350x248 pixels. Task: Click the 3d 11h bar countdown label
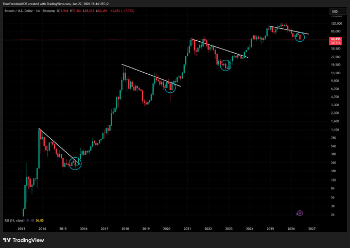(336, 42)
